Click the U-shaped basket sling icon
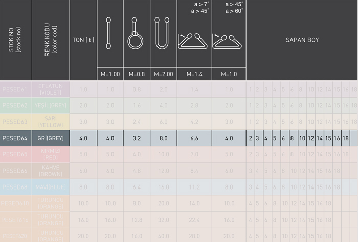The image size is (358, 242). [x=162, y=33]
